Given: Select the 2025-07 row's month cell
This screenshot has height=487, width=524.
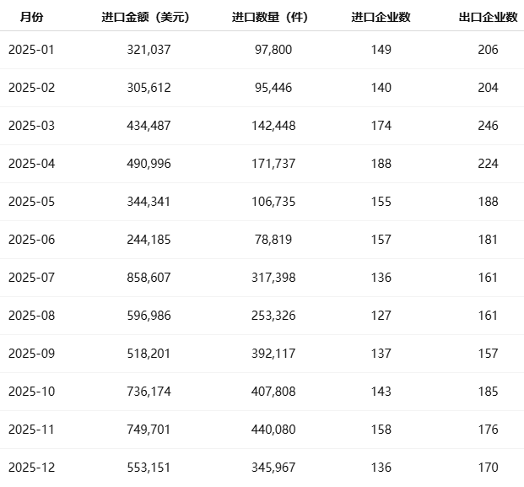Looking at the screenshot, I should [x=31, y=278].
